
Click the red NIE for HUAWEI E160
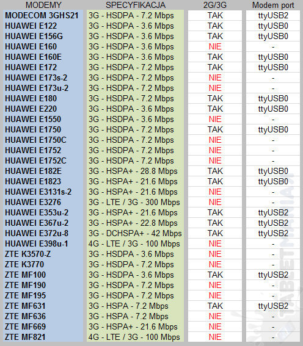(215, 46)
